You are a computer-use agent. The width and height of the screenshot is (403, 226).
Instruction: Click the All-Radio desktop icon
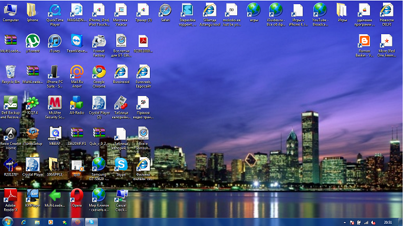[77, 105]
